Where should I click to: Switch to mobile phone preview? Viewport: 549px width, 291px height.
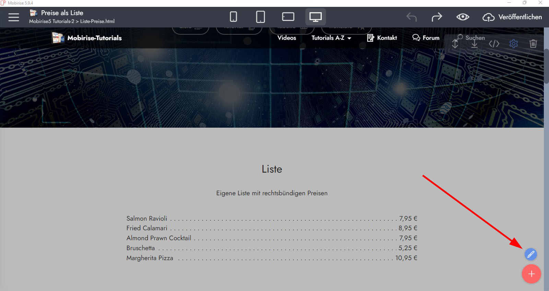click(x=233, y=17)
